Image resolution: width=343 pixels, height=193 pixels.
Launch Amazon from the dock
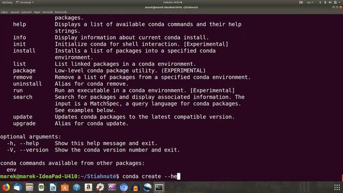click(88, 187)
